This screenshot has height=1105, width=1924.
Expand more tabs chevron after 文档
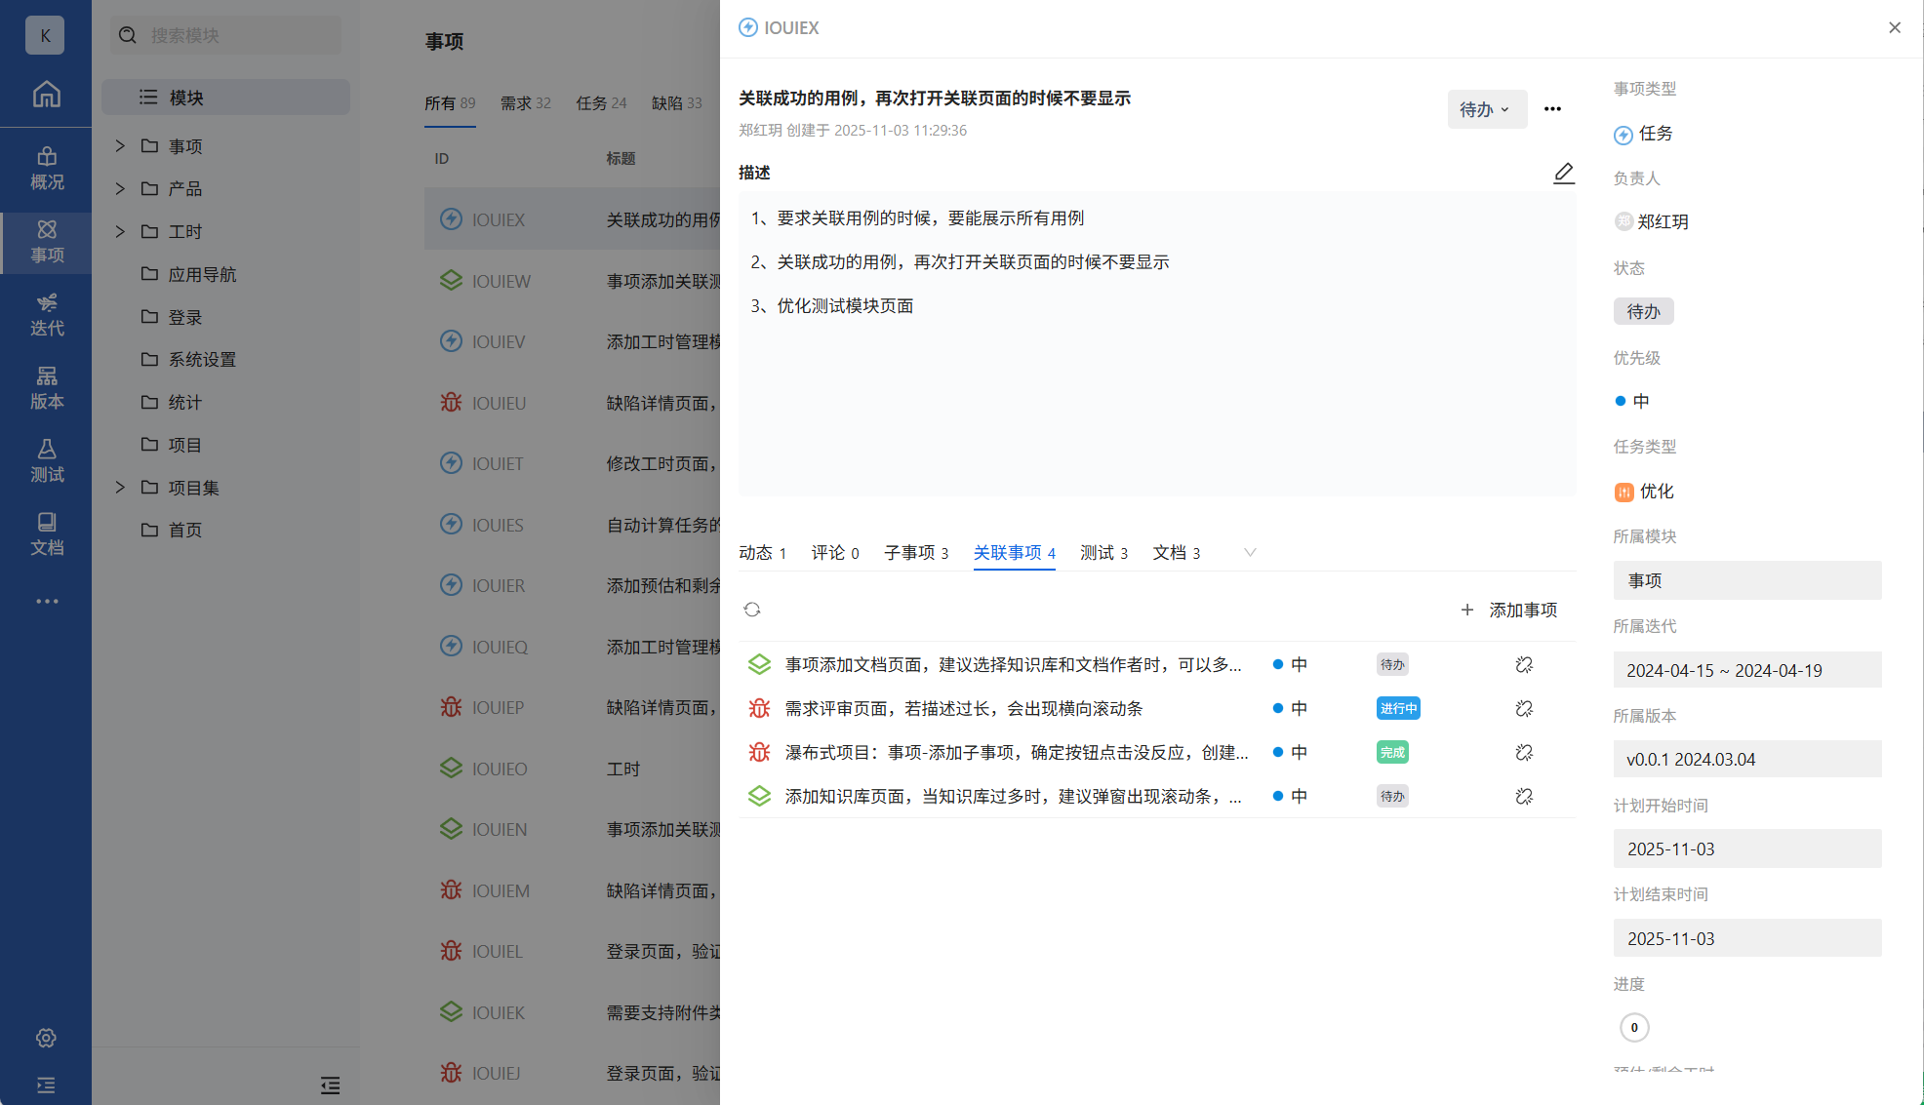pyautogui.click(x=1250, y=553)
